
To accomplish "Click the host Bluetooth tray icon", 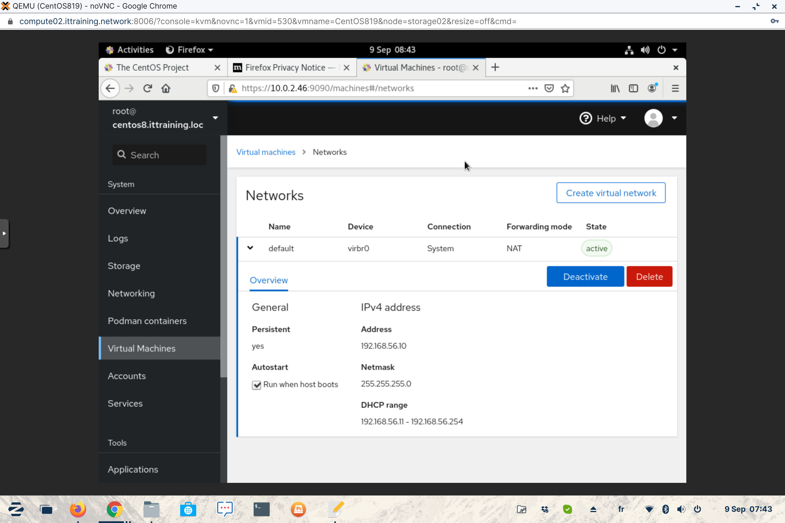I will [x=665, y=509].
